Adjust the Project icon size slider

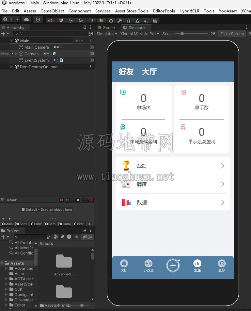82,305
